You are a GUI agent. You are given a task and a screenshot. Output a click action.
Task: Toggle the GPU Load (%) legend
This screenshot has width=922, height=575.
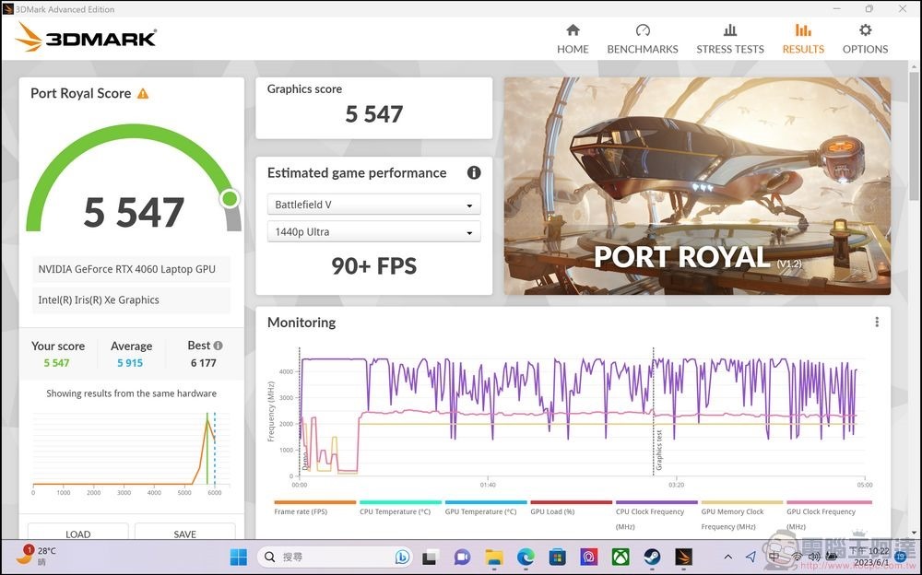[x=571, y=510]
